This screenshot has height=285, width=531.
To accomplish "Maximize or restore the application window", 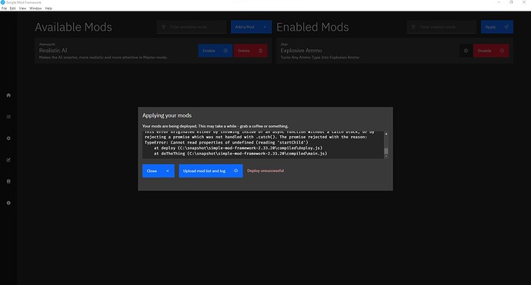I will tap(511, 2).
